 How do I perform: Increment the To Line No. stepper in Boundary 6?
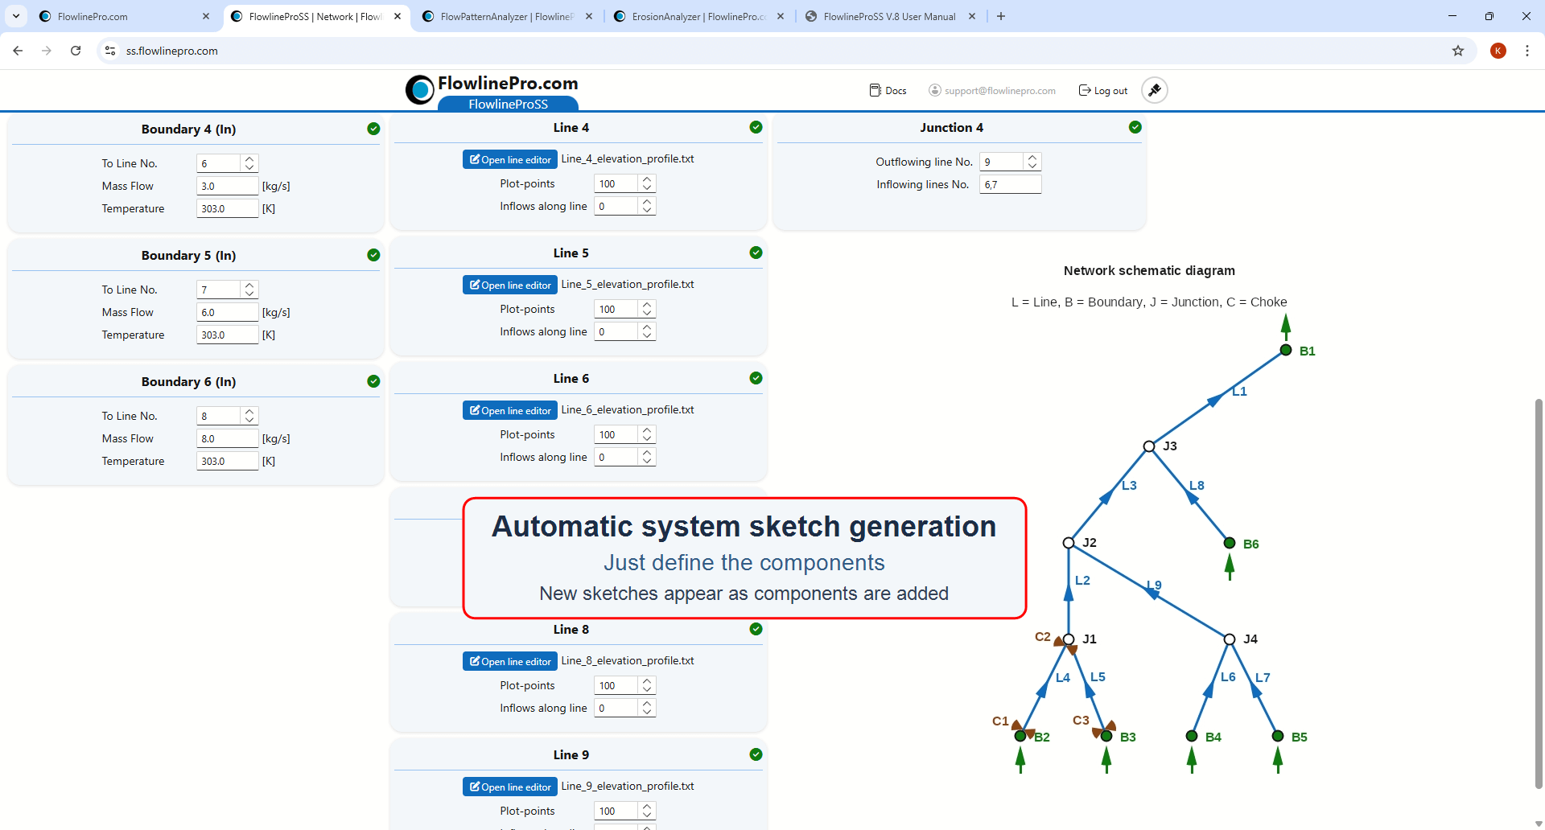(x=249, y=412)
